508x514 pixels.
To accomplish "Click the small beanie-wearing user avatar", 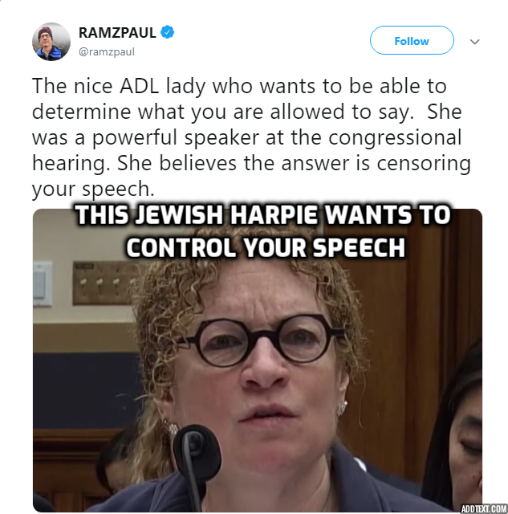I will click(51, 42).
